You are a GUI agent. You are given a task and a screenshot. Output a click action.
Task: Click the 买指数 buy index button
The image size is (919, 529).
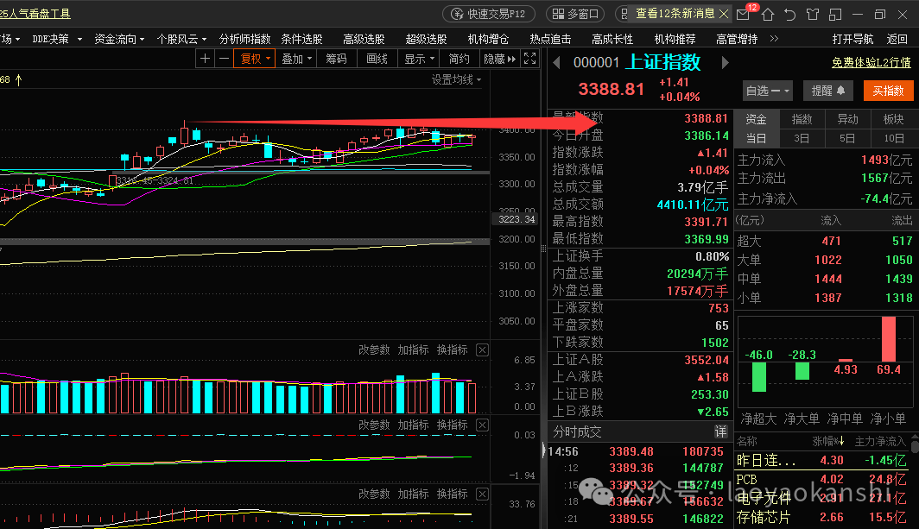pos(888,91)
